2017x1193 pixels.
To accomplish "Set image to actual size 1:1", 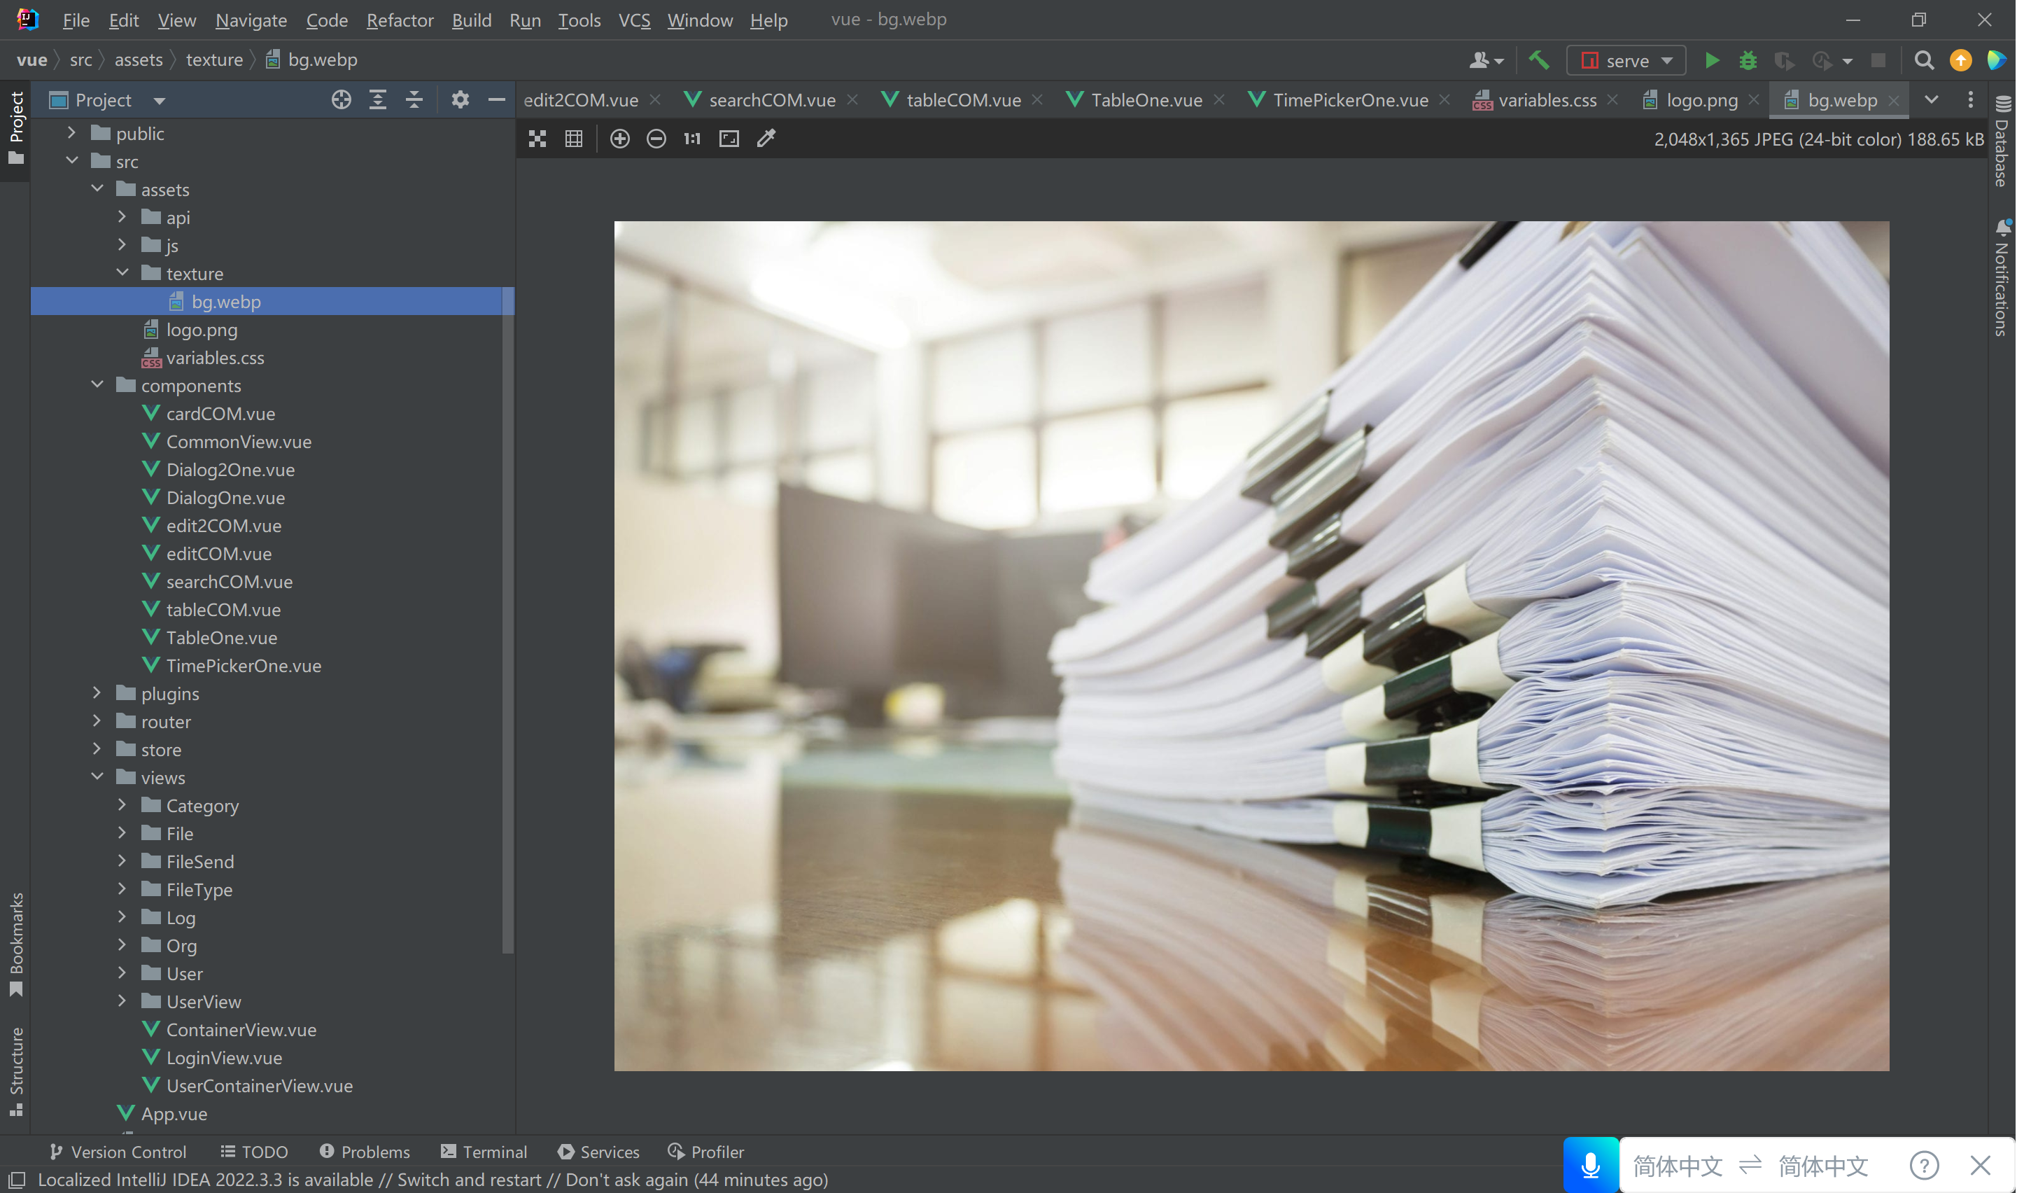I will (x=693, y=139).
